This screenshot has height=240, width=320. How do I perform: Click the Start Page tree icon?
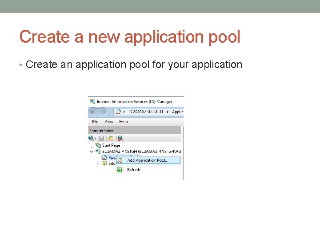click(x=98, y=145)
